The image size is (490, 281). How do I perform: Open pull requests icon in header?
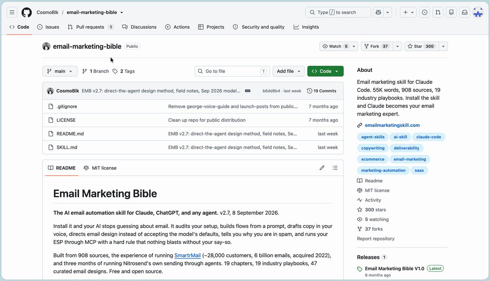(x=438, y=12)
